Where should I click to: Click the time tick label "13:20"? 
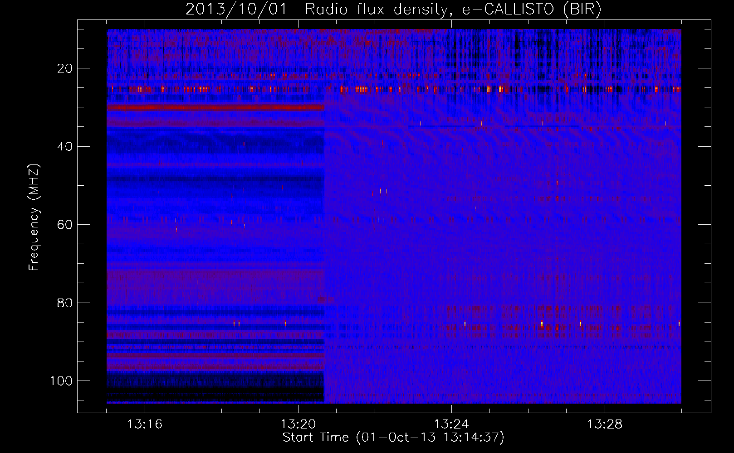[298, 424]
